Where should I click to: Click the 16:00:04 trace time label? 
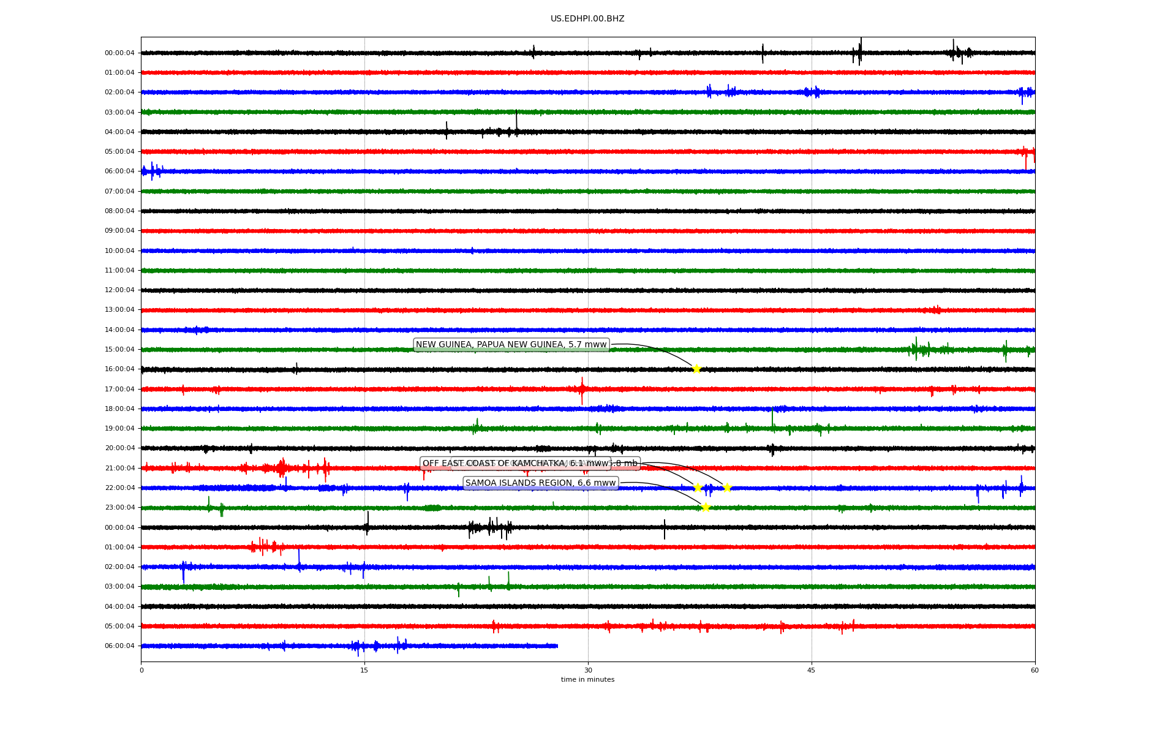pyautogui.click(x=119, y=369)
